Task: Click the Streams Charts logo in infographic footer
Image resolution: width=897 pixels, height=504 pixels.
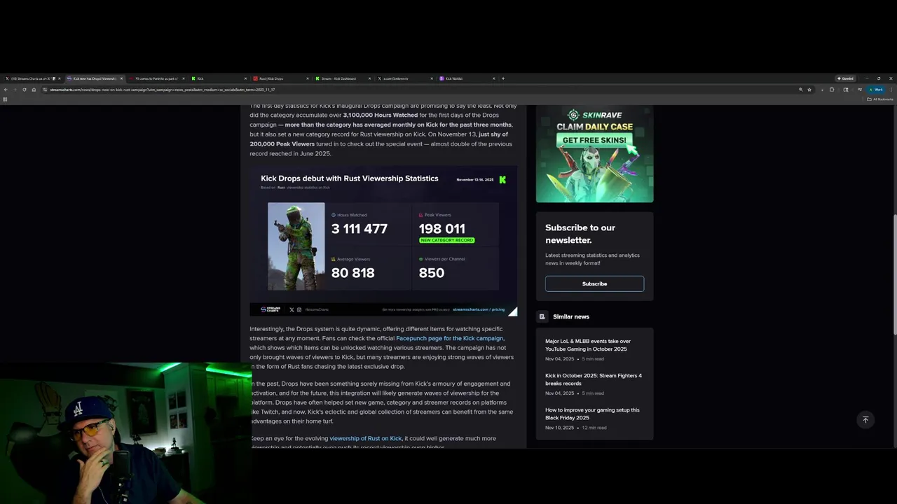Action: click(271, 309)
